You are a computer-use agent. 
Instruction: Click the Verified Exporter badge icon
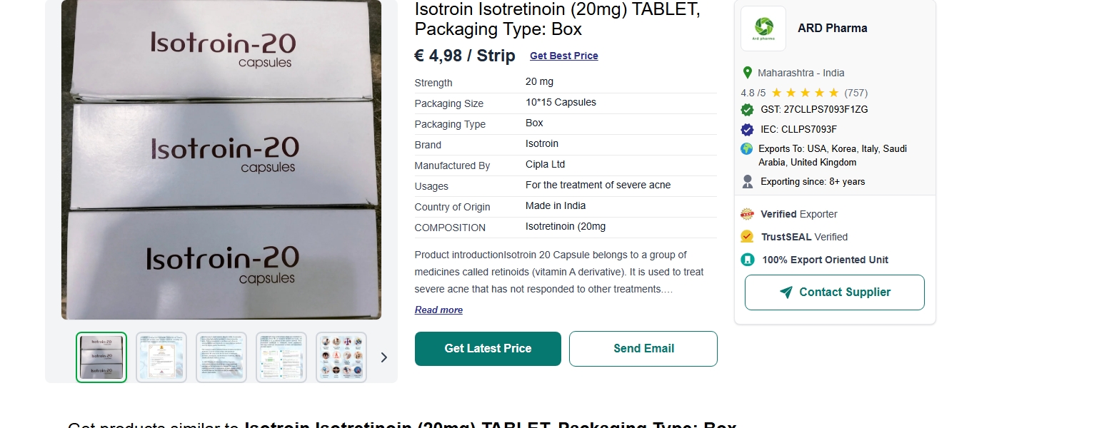click(748, 214)
